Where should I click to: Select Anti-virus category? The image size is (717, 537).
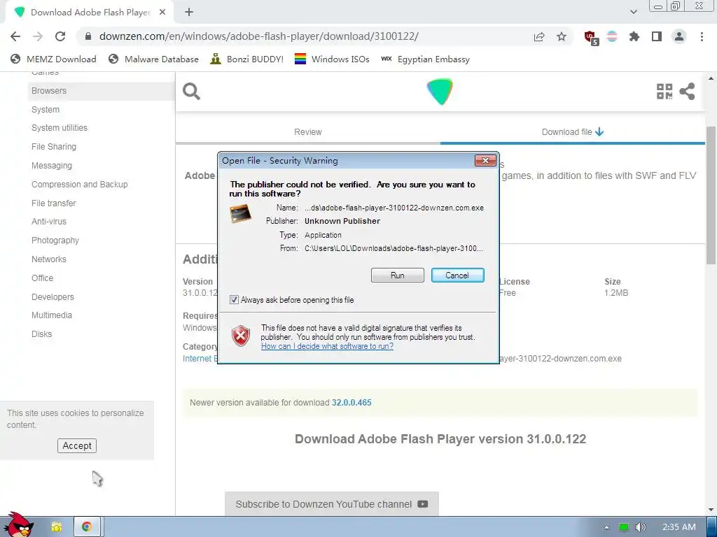click(x=49, y=222)
